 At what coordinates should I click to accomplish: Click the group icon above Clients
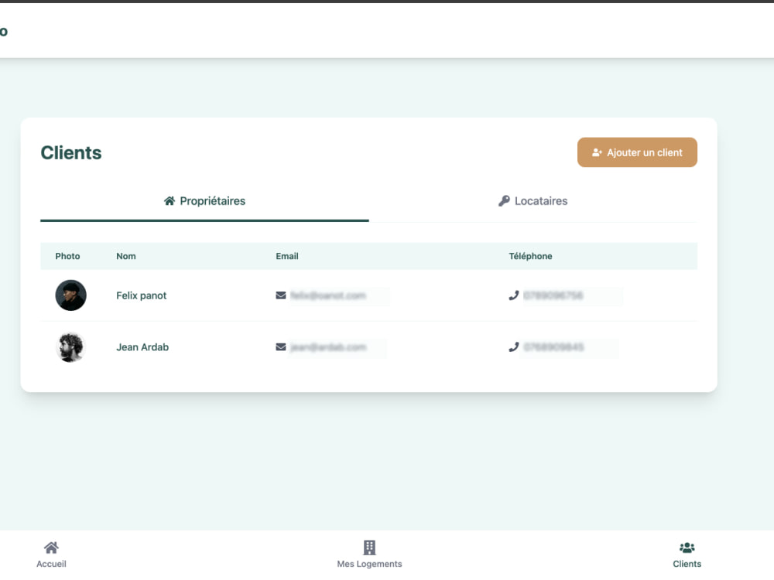(687, 548)
